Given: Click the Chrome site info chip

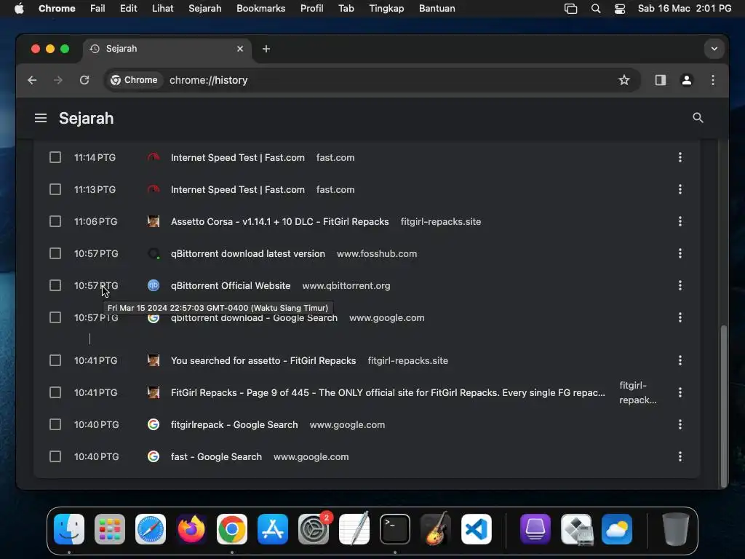Looking at the screenshot, I should click(135, 80).
